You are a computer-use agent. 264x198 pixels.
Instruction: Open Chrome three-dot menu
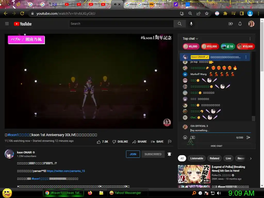pyautogui.click(x=258, y=13)
